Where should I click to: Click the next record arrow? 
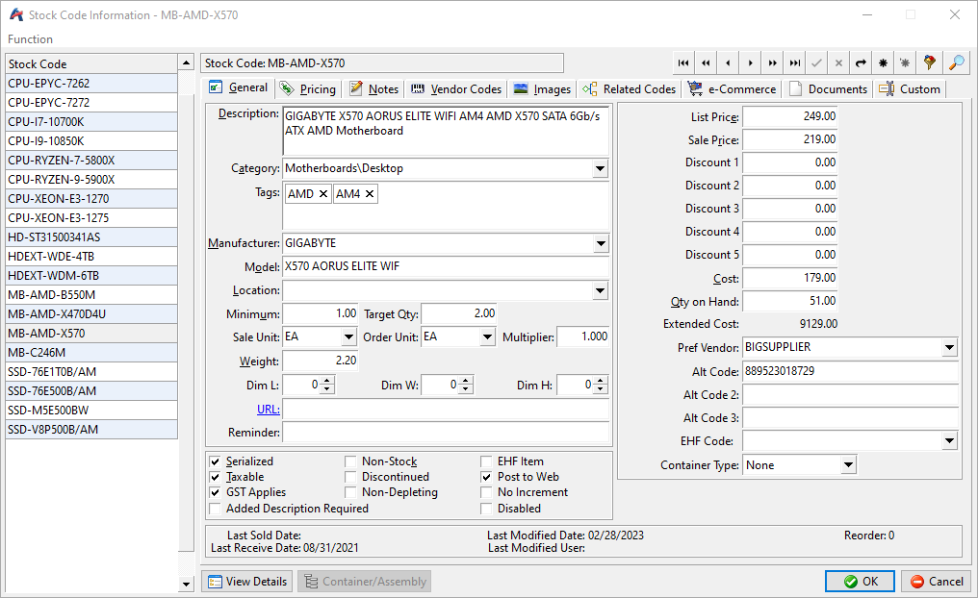pos(750,63)
